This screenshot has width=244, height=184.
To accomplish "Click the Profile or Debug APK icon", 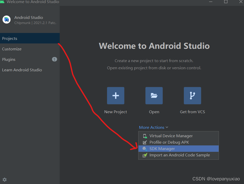I will coord(145,142).
